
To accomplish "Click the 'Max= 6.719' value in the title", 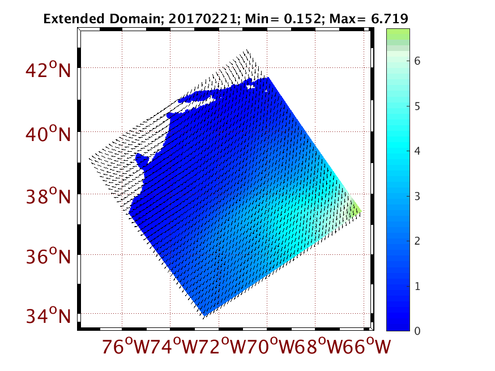I will pyautogui.click(x=369, y=19).
